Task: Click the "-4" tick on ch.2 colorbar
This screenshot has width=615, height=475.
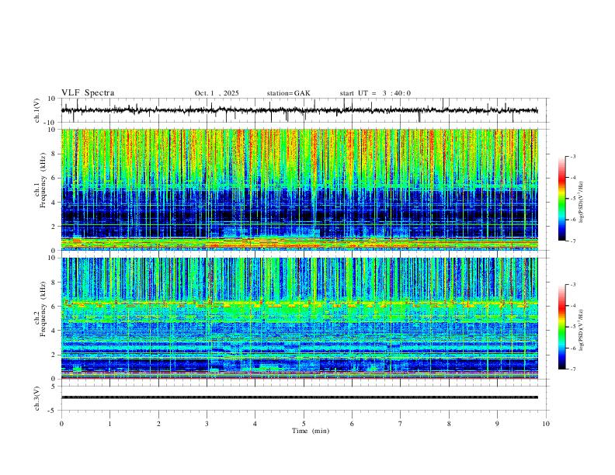Action: tap(573, 306)
